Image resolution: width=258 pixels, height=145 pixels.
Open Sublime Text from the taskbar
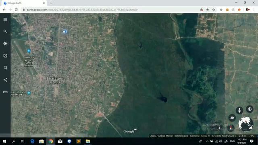[x=79, y=141]
